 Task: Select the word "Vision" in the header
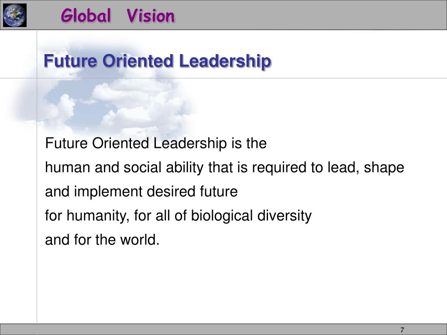151,15
